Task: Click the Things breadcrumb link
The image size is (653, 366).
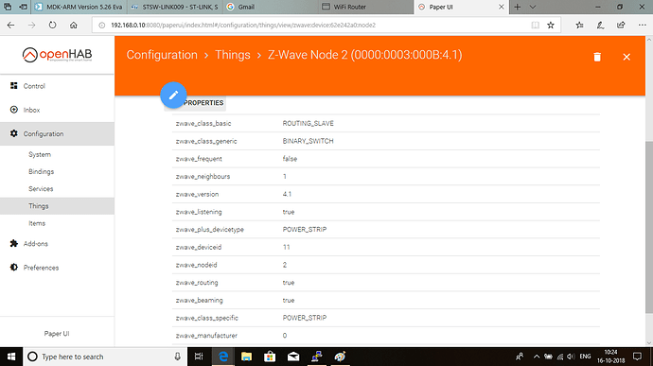Action: pyautogui.click(x=233, y=55)
